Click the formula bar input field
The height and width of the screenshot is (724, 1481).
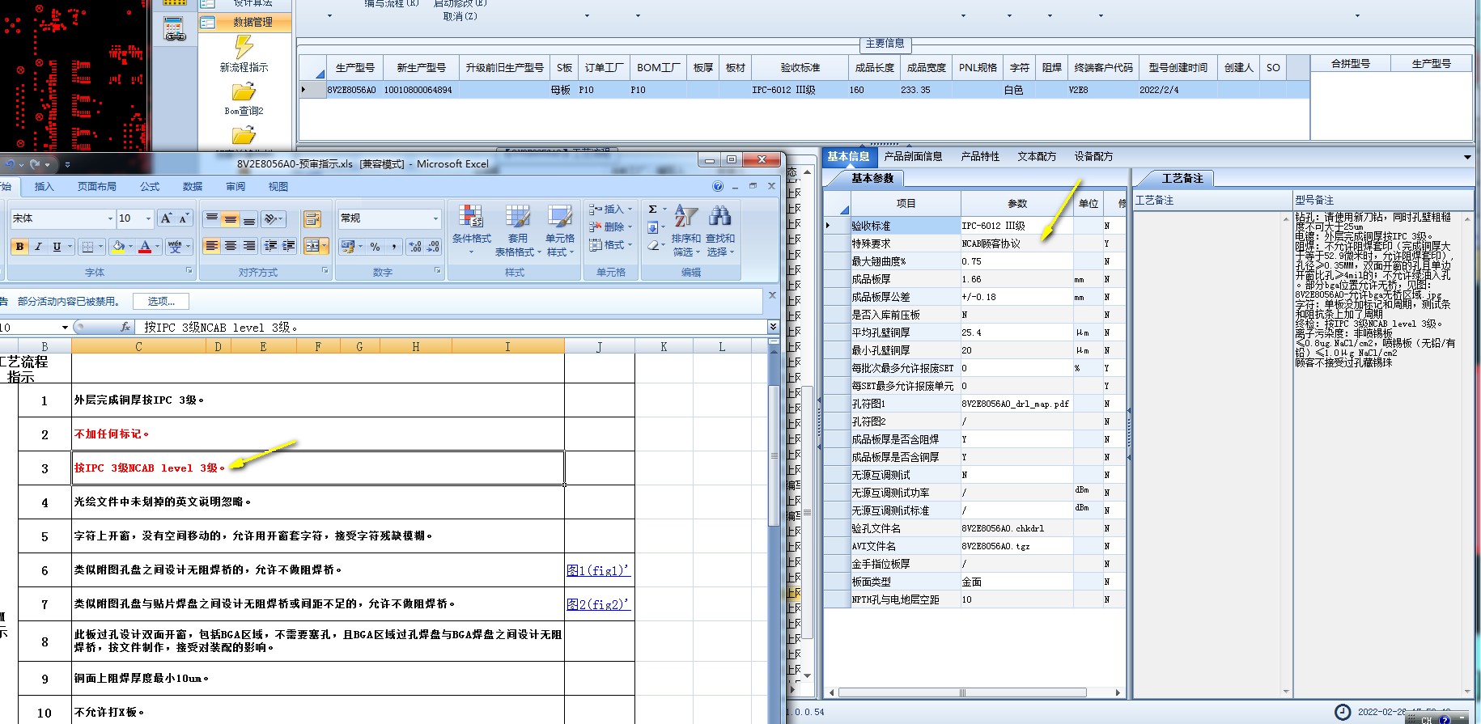tap(449, 327)
